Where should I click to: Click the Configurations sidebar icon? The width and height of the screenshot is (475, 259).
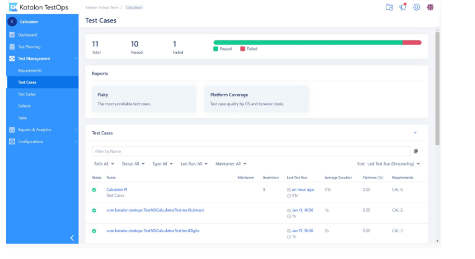tap(12, 141)
